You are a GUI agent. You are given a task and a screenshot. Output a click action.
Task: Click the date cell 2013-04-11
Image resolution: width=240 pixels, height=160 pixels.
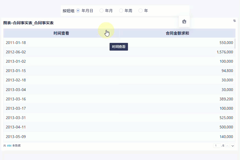click(16, 127)
